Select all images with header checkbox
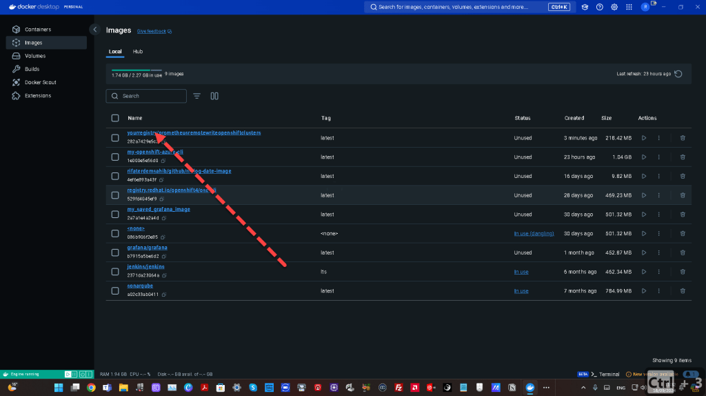The image size is (706, 396). point(115,118)
